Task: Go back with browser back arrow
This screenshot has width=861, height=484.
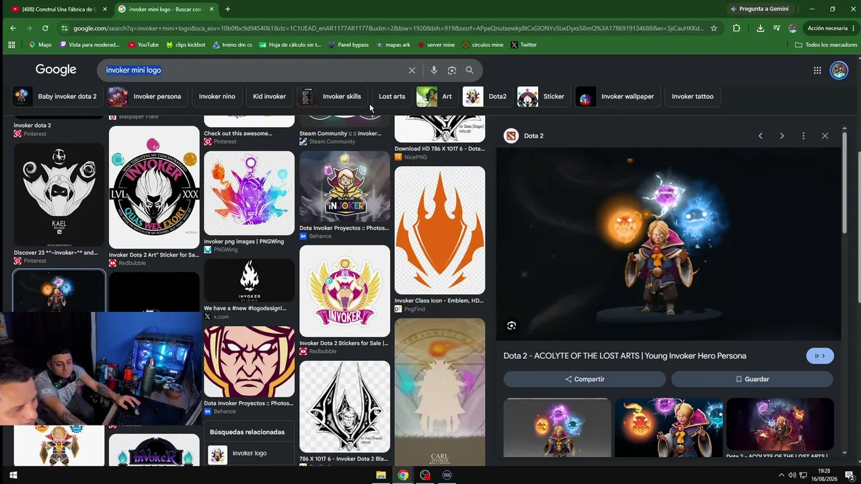Action: (13, 28)
